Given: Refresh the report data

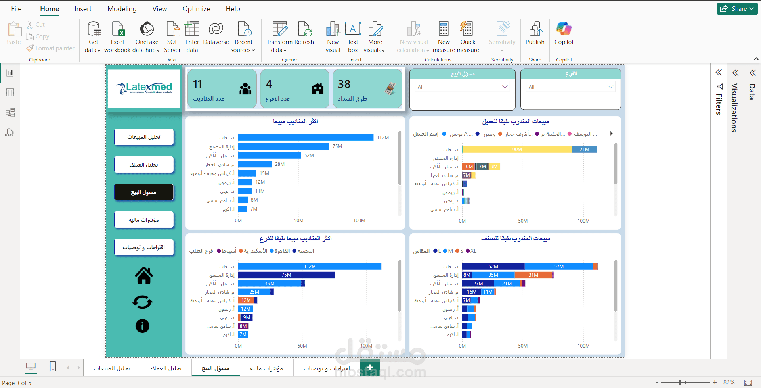Looking at the screenshot, I should pos(304,33).
